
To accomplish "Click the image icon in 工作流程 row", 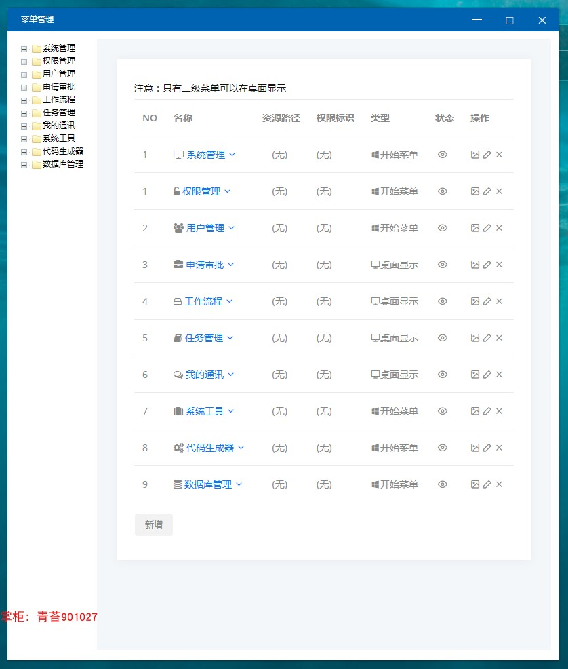I will point(474,301).
